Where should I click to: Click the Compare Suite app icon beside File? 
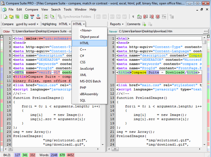point(4,9)
